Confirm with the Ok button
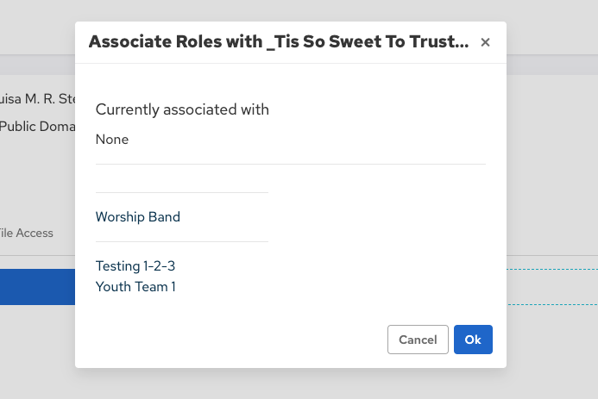The width and height of the screenshot is (598, 399). coord(473,340)
